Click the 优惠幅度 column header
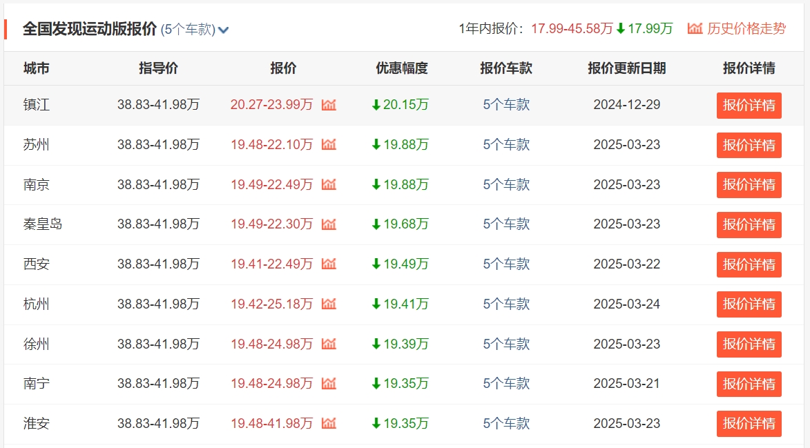Image resolution: width=810 pixels, height=448 pixels. pyautogui.click(x=402, y=68)
